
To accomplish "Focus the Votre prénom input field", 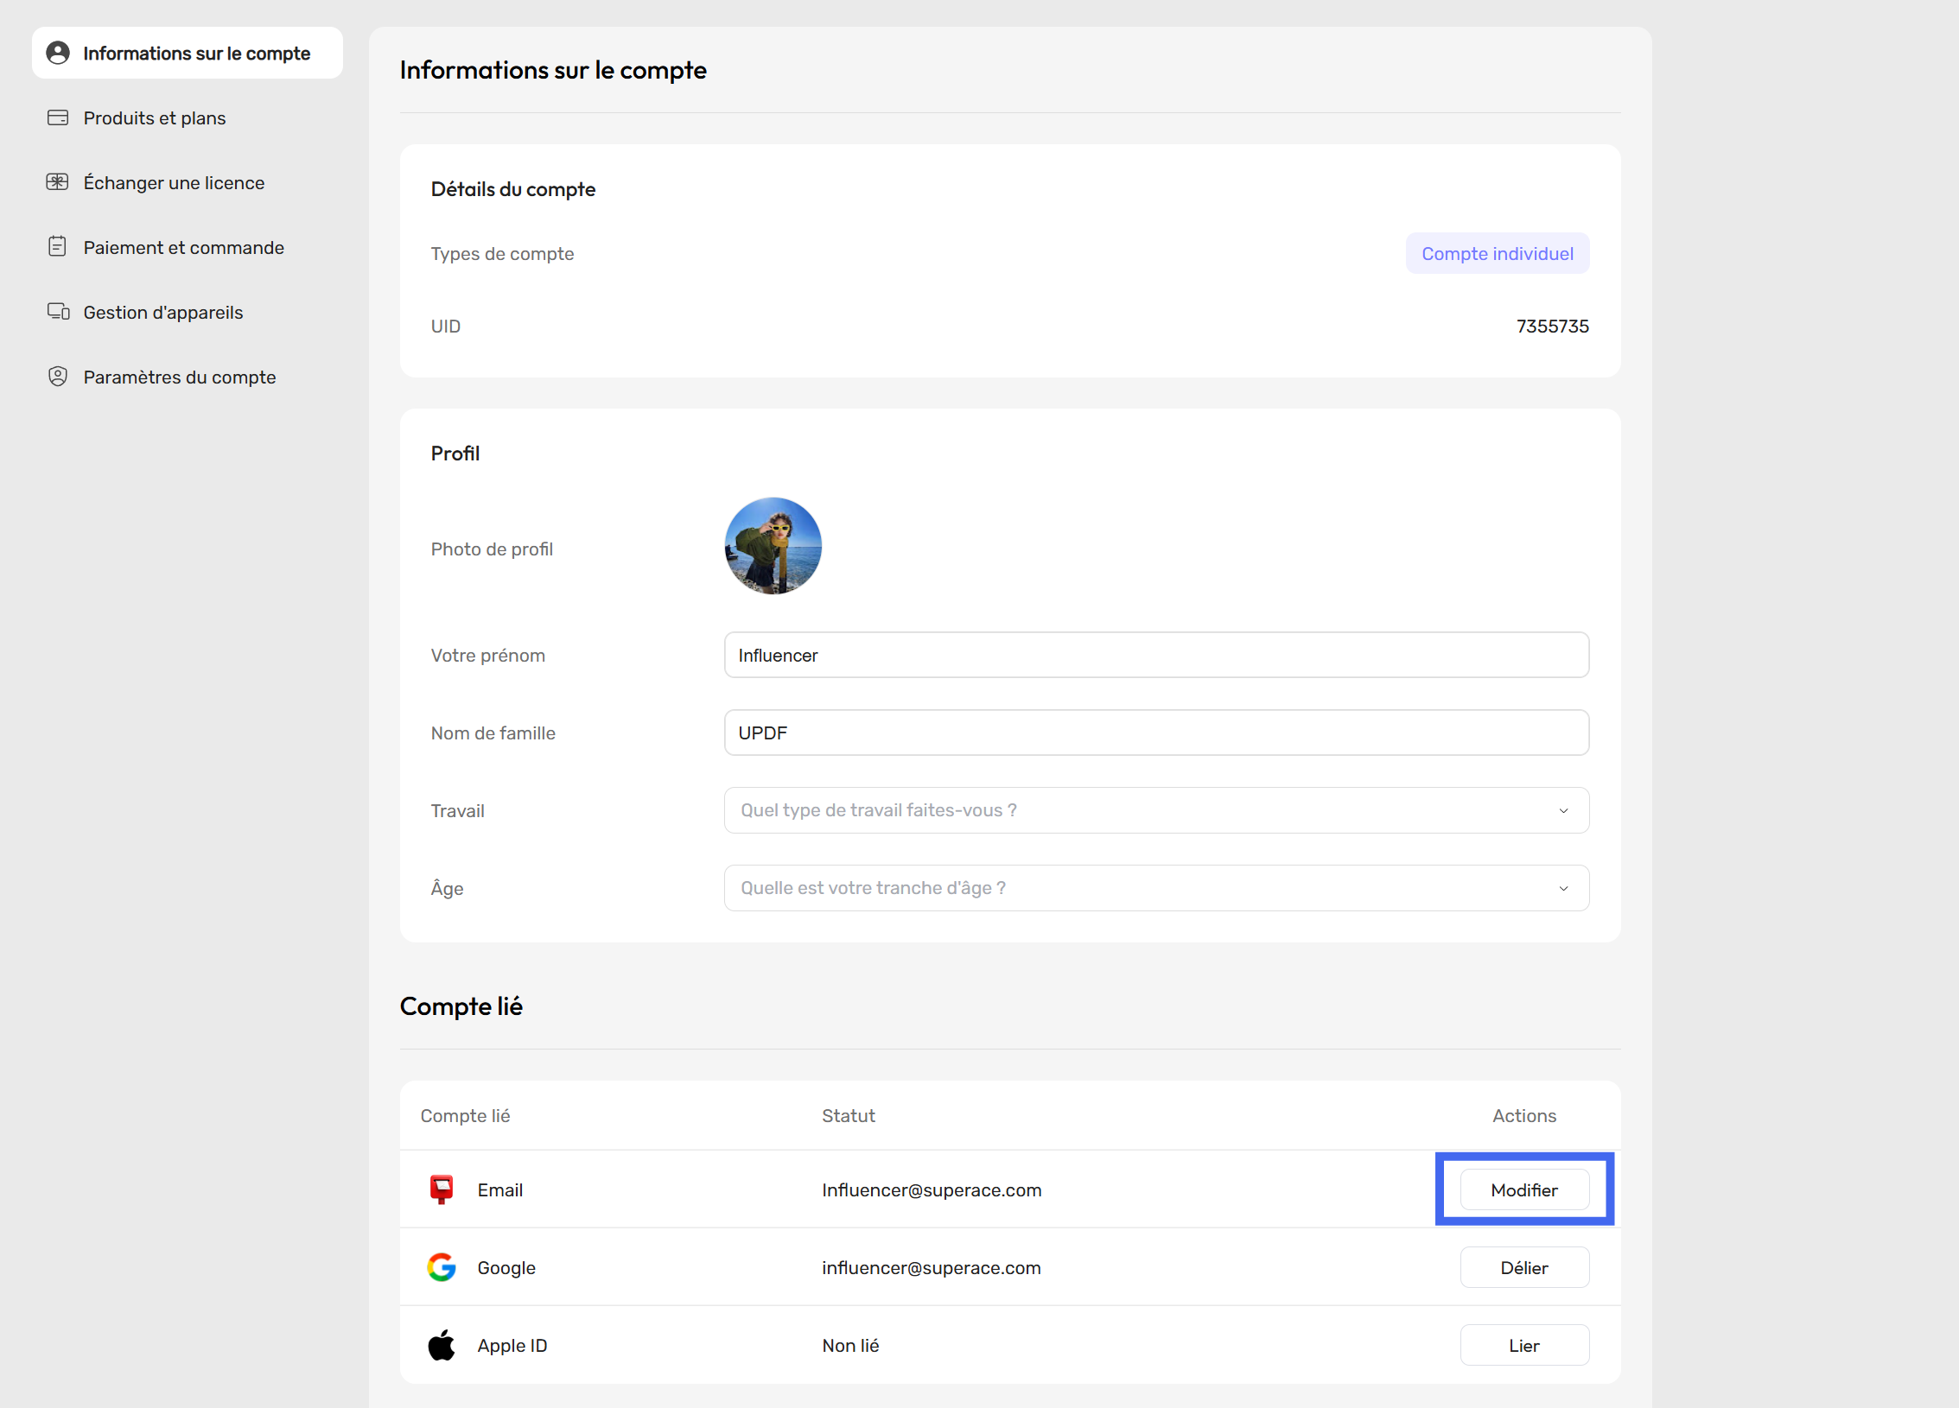I will pos(1156,655).
